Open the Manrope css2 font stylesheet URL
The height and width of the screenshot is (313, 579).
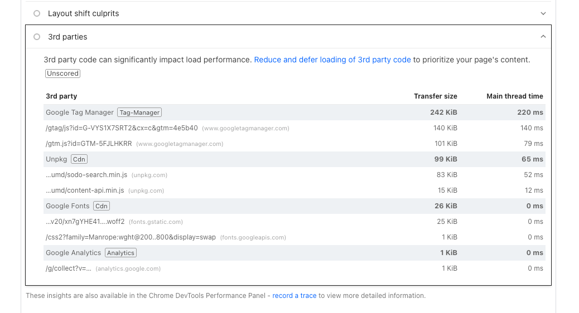[131, 237]
